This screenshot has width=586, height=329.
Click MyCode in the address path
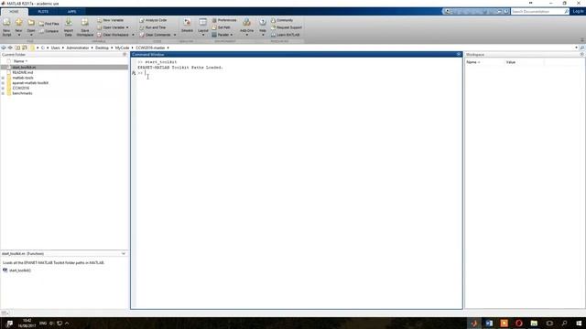click(x=122, y=48)
